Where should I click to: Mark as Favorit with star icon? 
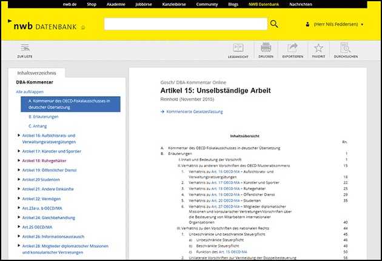(318, 49)
